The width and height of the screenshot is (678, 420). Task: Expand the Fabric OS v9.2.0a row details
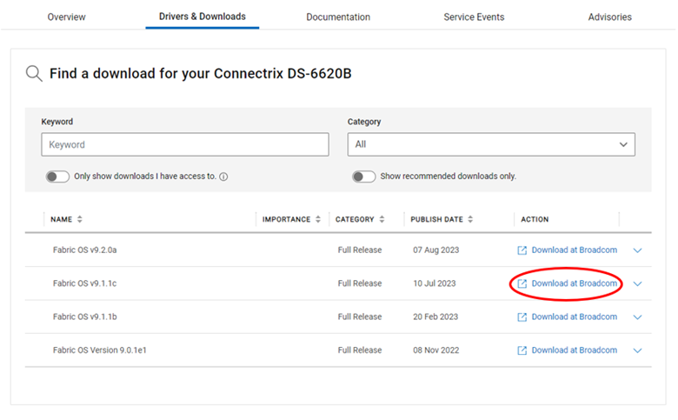pos(638,250)
